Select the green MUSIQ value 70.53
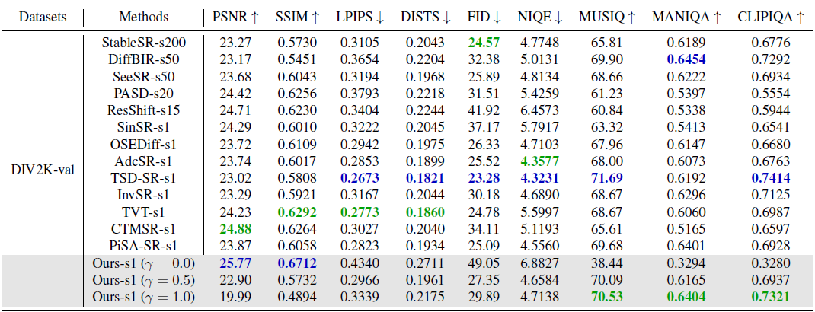The height and width of the screenshot is (312, 815). [608, 297]
